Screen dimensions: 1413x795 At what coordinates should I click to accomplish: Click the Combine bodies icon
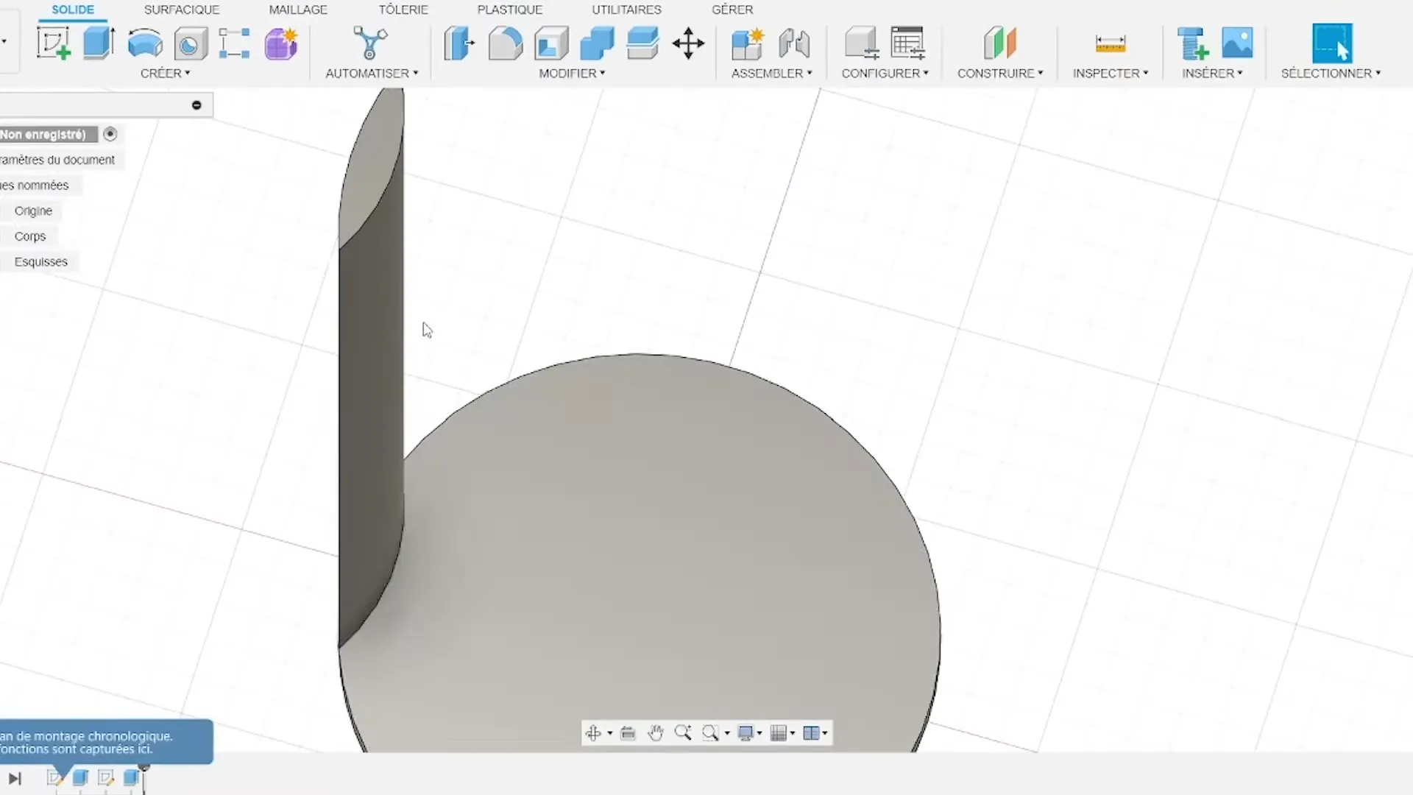(597, 43)
